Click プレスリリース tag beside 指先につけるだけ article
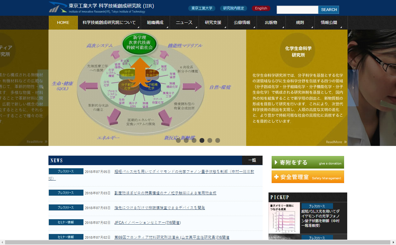Viewport: 396px width, 245px height. pos(66,207)
